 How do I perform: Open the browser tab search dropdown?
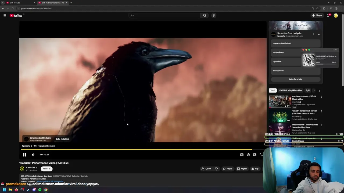[2, 3]
